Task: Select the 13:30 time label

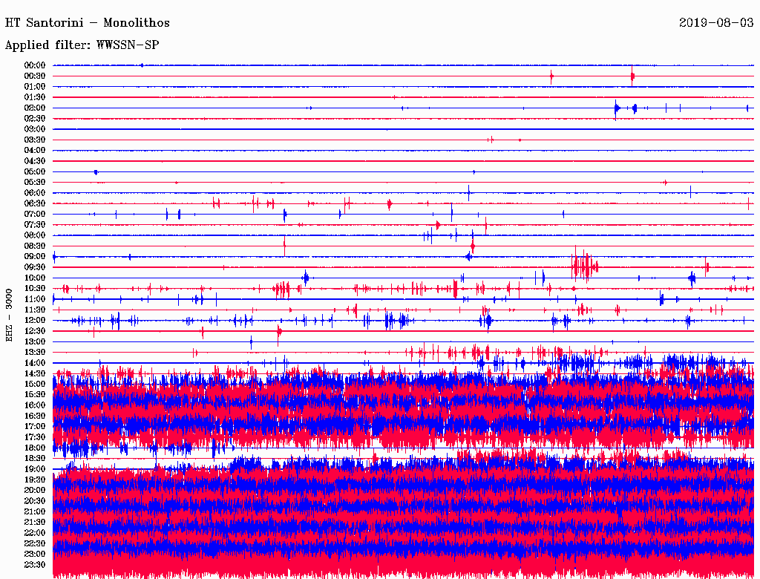Action: click(x=35, y=353)
